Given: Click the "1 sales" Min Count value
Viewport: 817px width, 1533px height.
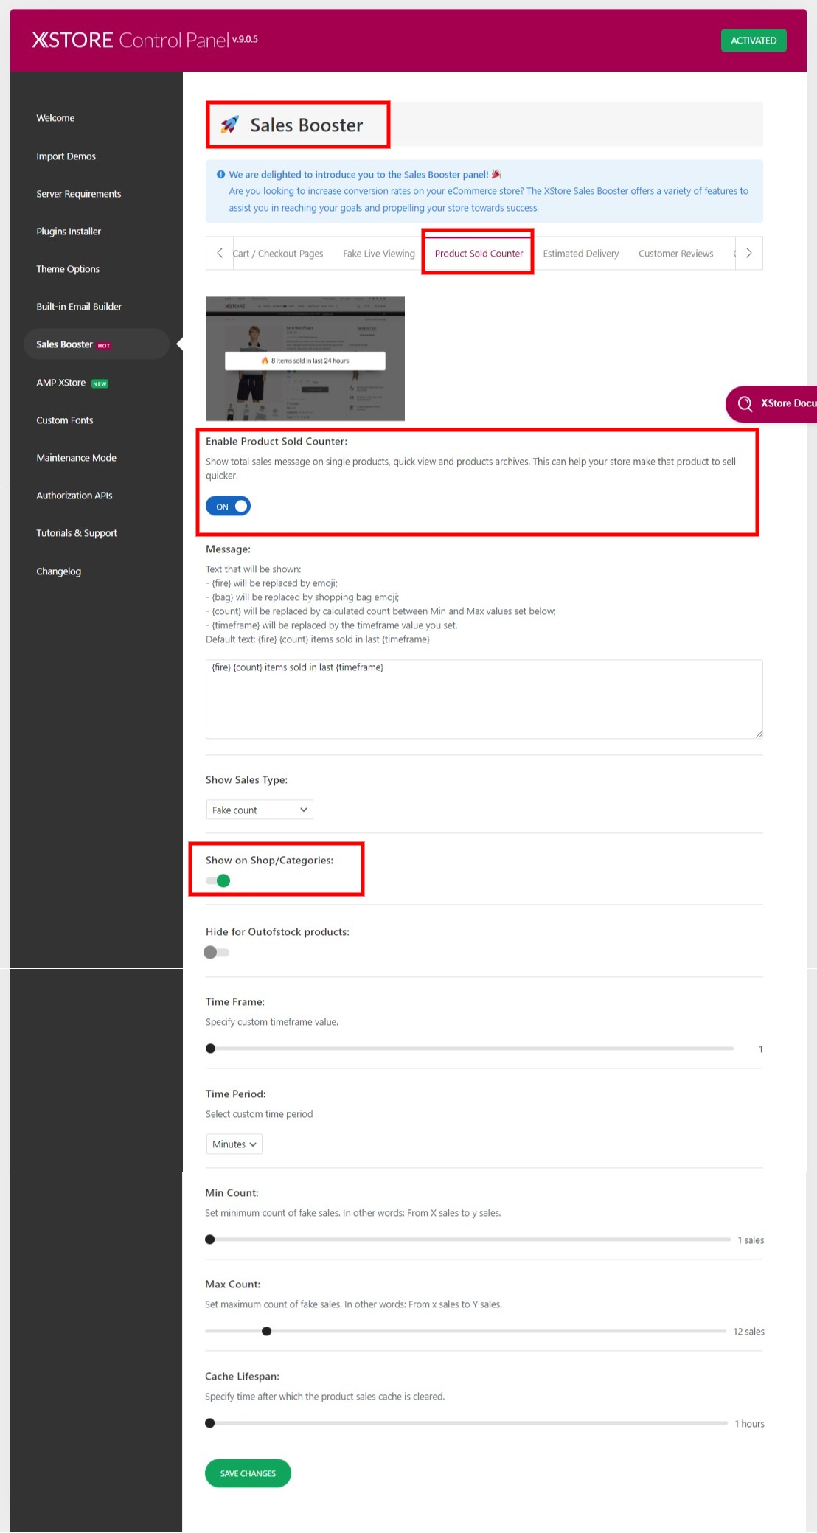Looking at the screenshot, I should [751, 1240].
